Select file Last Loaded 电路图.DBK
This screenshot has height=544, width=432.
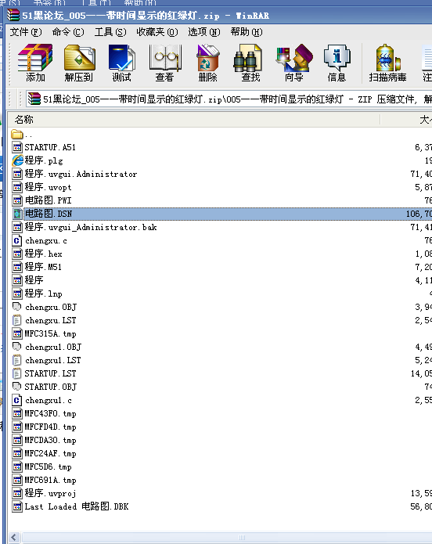(77, 506)
